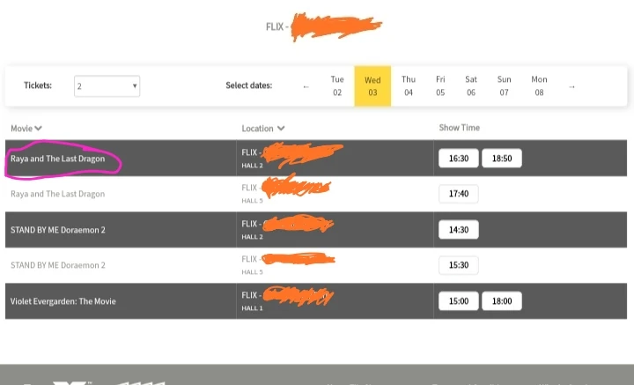This screenshot has height=385, width=634.
Task: Book the 18:50 Raya showtime
Action: click(502, 159)
